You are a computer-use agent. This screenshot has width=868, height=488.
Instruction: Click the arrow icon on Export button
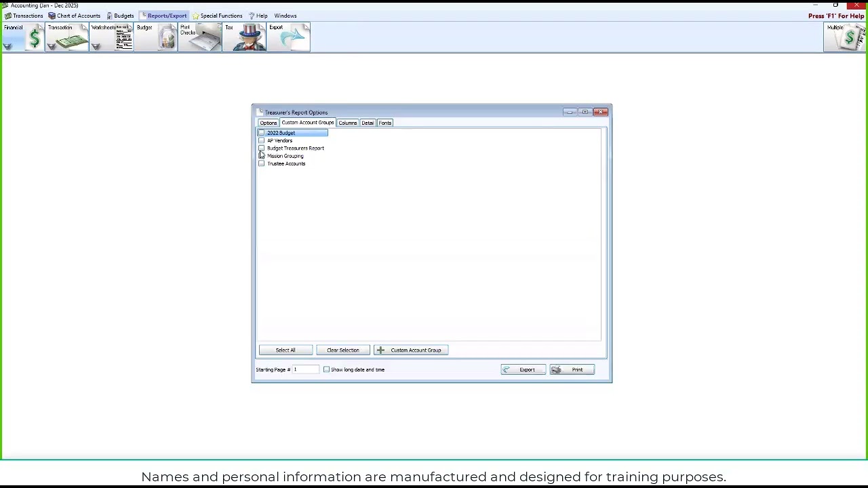[506, 370]
